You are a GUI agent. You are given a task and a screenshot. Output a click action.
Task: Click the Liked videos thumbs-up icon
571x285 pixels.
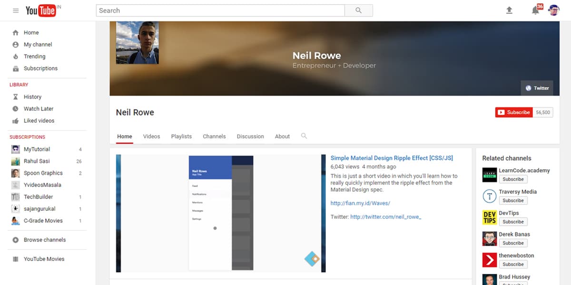point(16,121)
